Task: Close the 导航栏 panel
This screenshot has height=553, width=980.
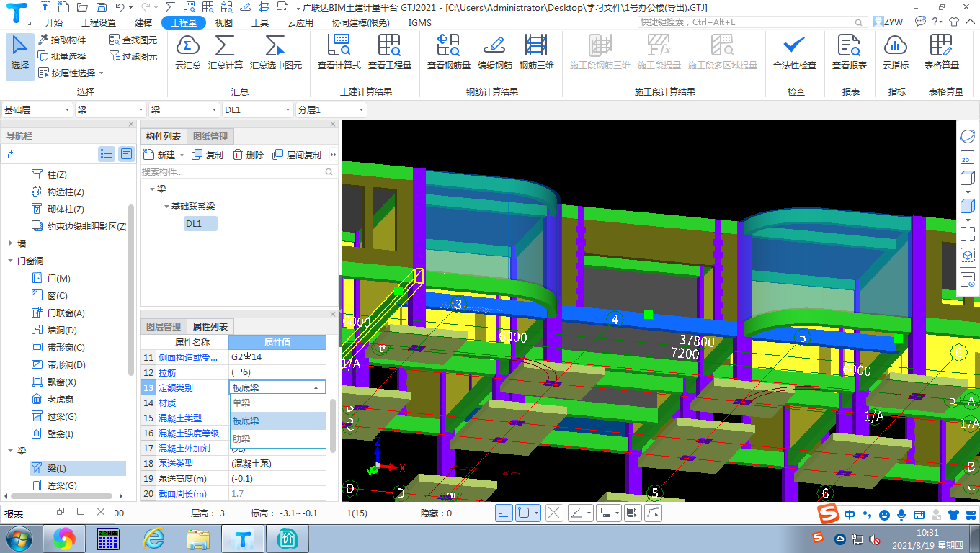Action: click(131, 125)
